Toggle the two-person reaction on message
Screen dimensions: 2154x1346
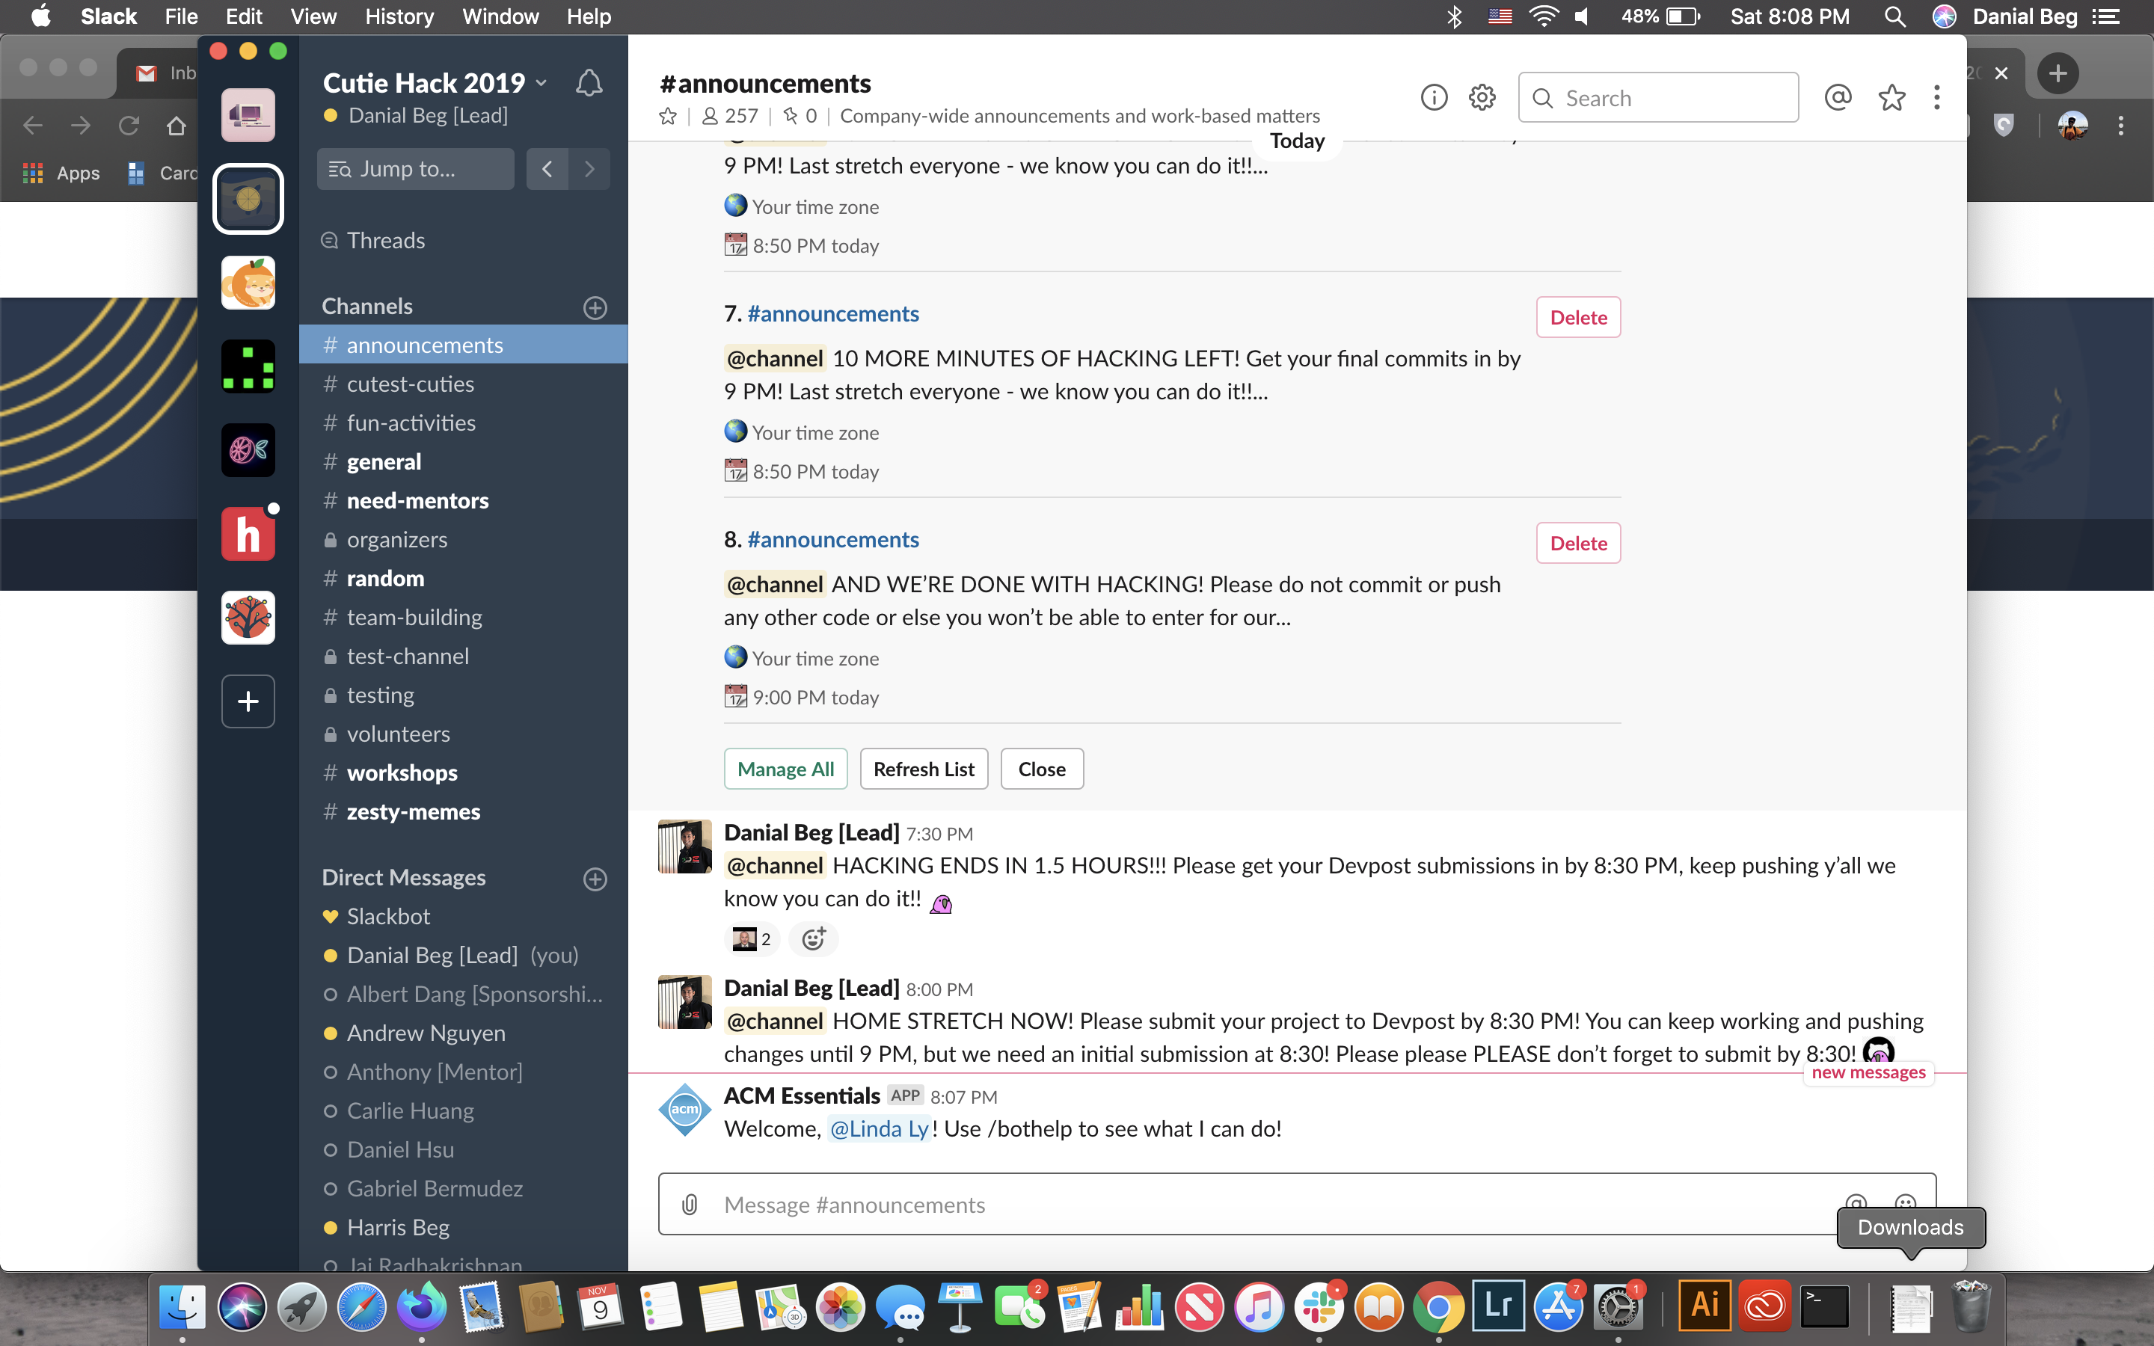[x=752, y=939]
